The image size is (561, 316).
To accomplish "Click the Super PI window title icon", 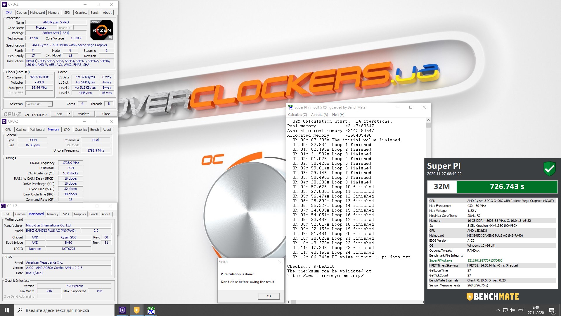I will [290, 107].
